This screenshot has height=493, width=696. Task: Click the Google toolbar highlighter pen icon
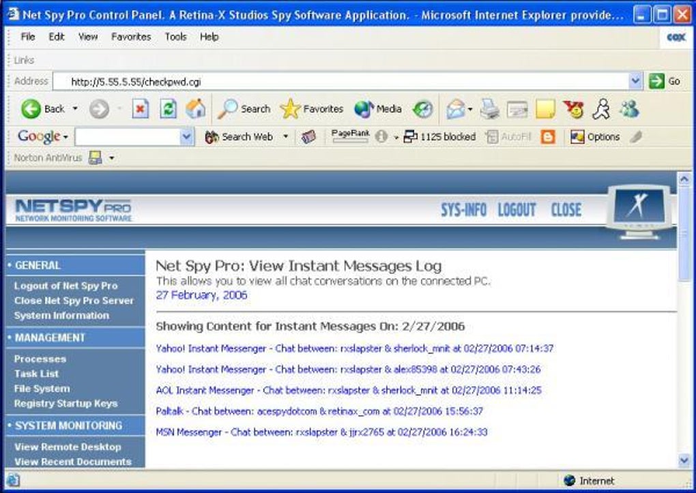click(636, 136)
